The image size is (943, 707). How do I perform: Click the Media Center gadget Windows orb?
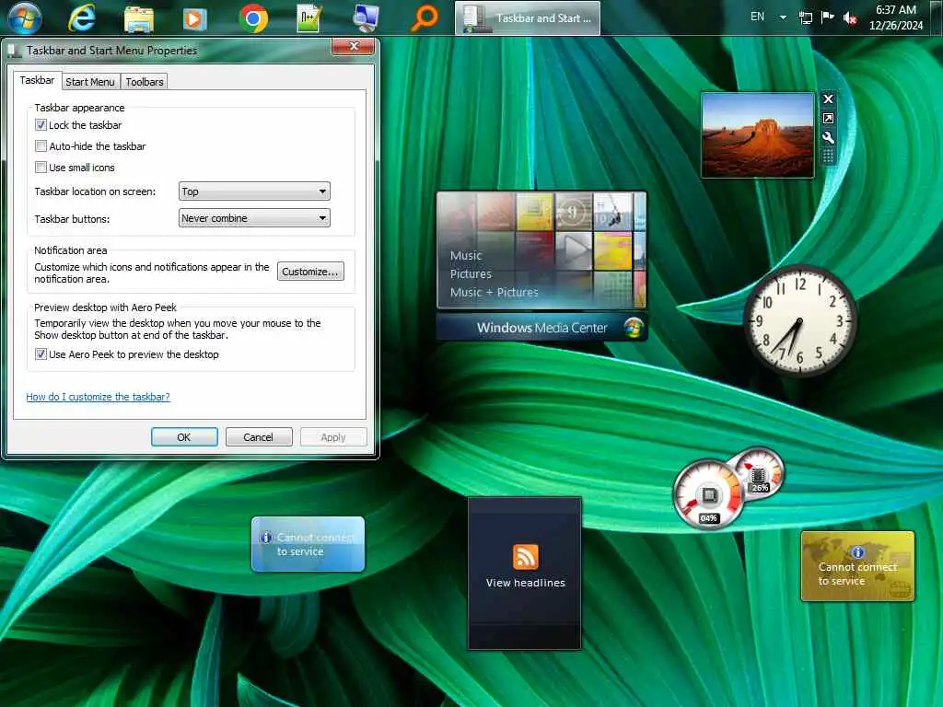pos(633,329)
